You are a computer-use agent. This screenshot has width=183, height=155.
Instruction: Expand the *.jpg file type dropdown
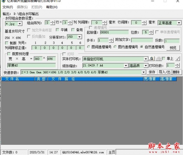[x=20, y=24]
